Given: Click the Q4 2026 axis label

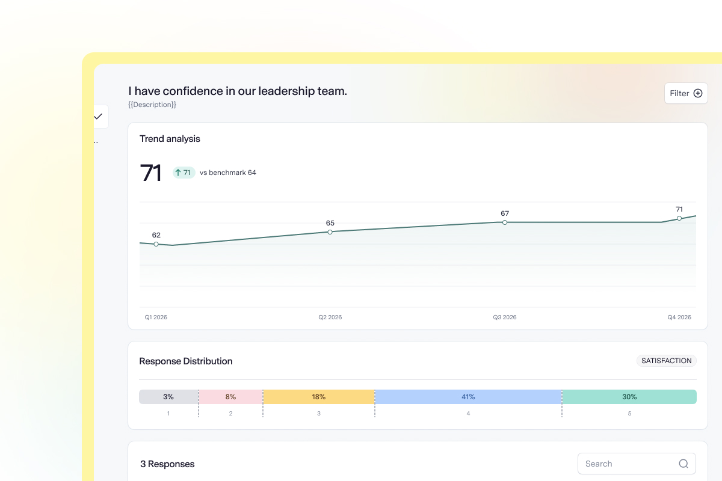Looking at the screenshot, I should pos(679,317).
